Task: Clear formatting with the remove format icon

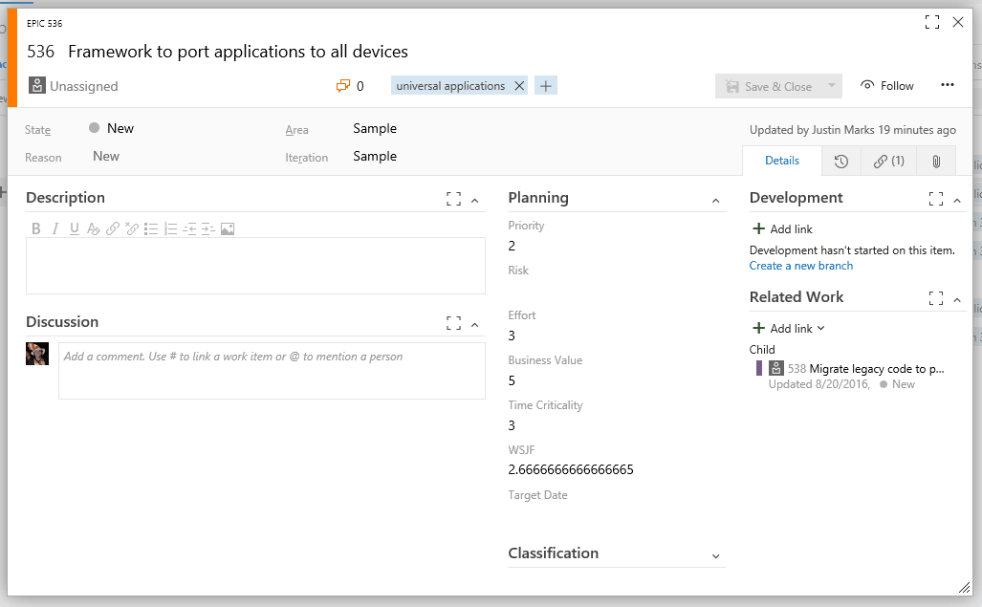Action: tap(94, 228)
